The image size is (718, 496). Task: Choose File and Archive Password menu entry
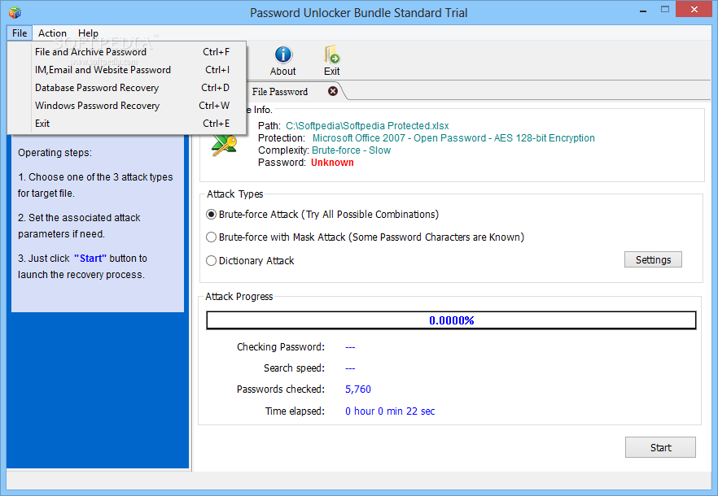pyautogui.click(x=127, y=52)
